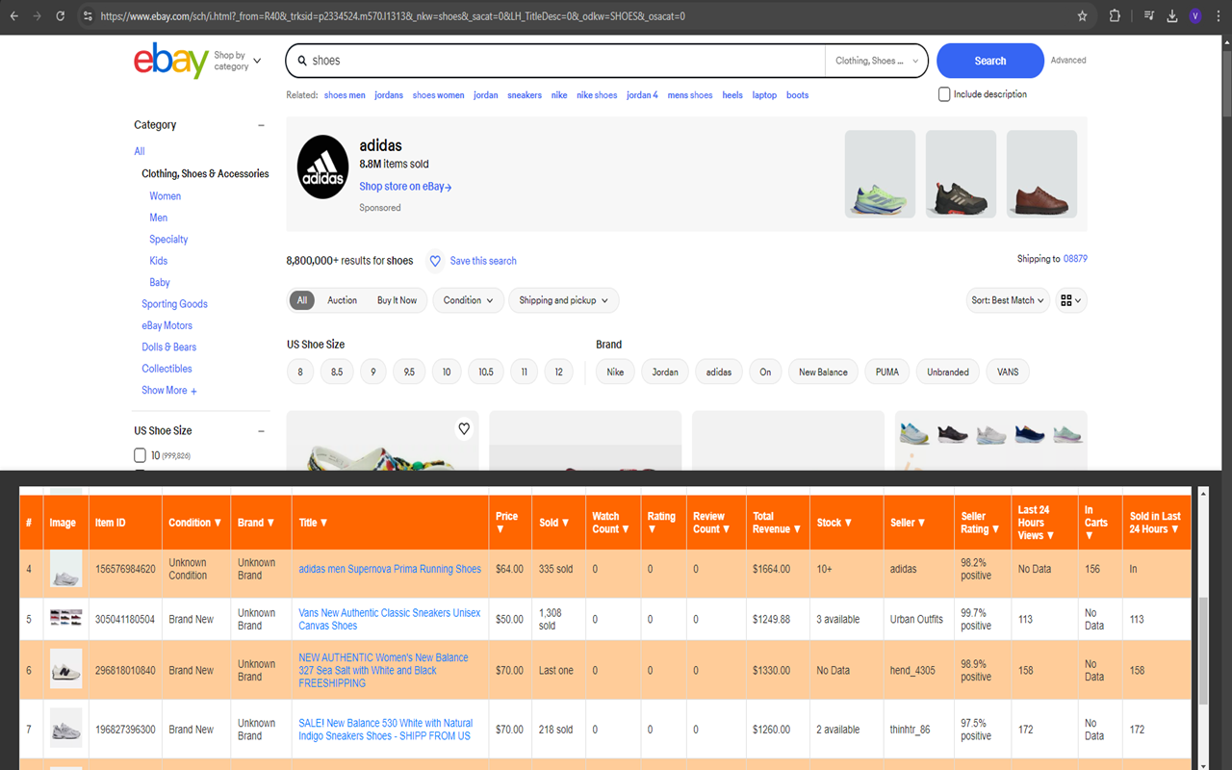Click the browser back arrow
1232x770 pixels.
[x=13, y=15]
